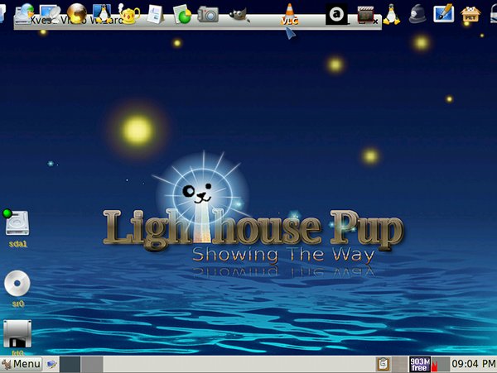The height and width of the screenshot is (373, 497).
Task: Close the Xvesa Video Wizard window
Action: [x=375, y=22]
